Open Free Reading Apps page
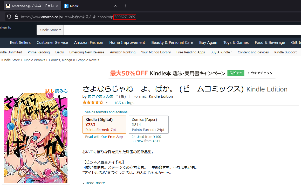This screenshot has width=301, height=191. click(190, 52)
